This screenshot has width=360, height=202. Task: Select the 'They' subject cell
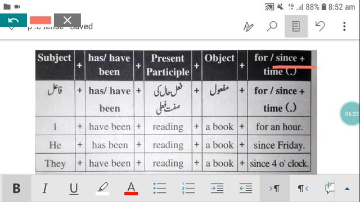coord(55,163)
